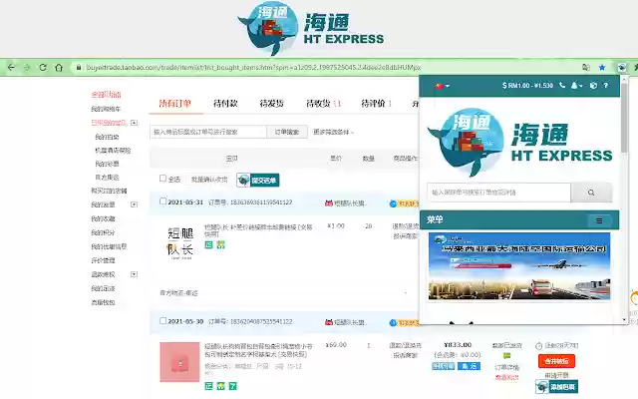
Task: Open the pink product thumbnail in the 2021-05-30 order
Action: (x=179, y=362)
